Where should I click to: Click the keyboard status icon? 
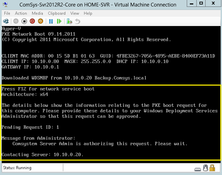198,169
